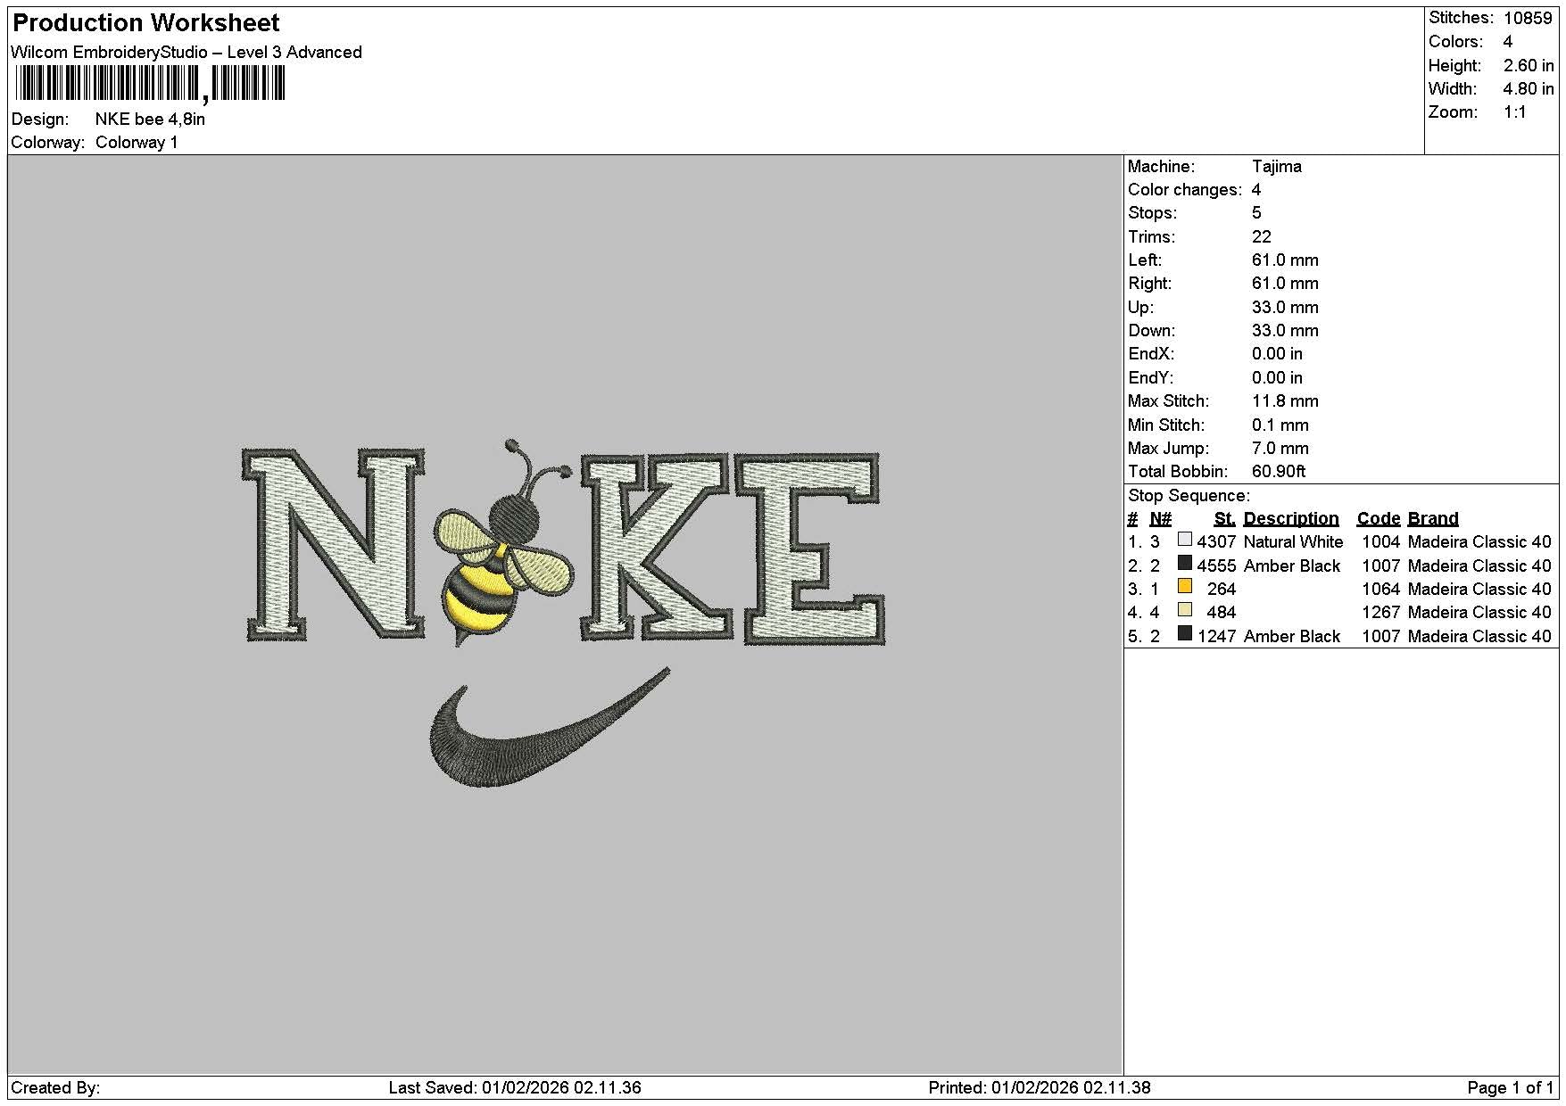Image resolution: width=1566 pixels, height=1106 pixels.
Task: Click 'Page 1 of 1' in footer
Action: (1510, 1088)
